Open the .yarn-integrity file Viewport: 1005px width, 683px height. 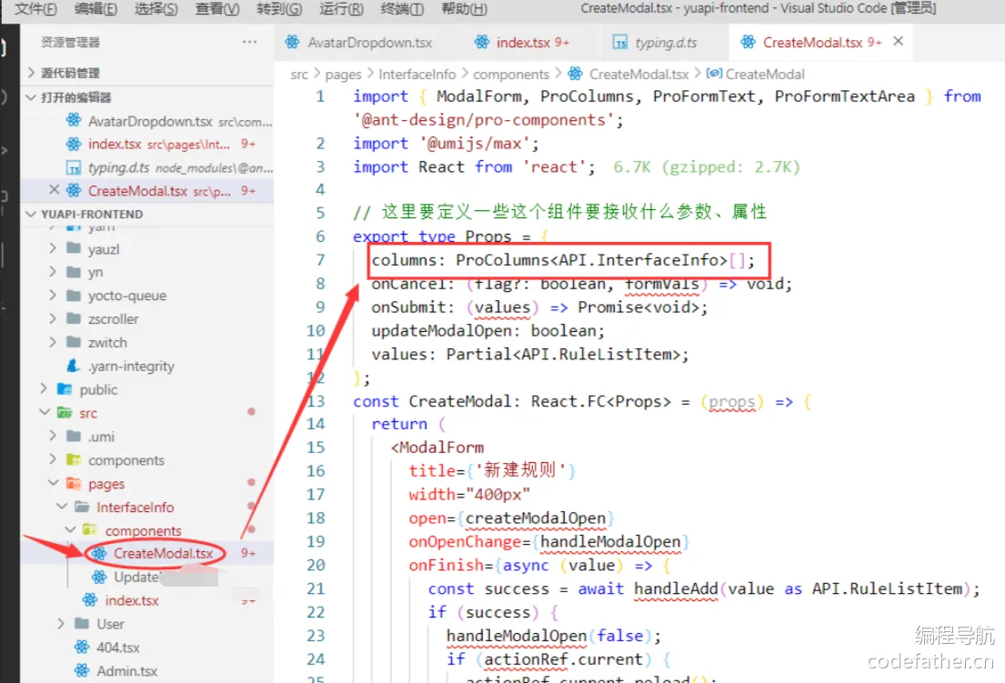(131, 366)
